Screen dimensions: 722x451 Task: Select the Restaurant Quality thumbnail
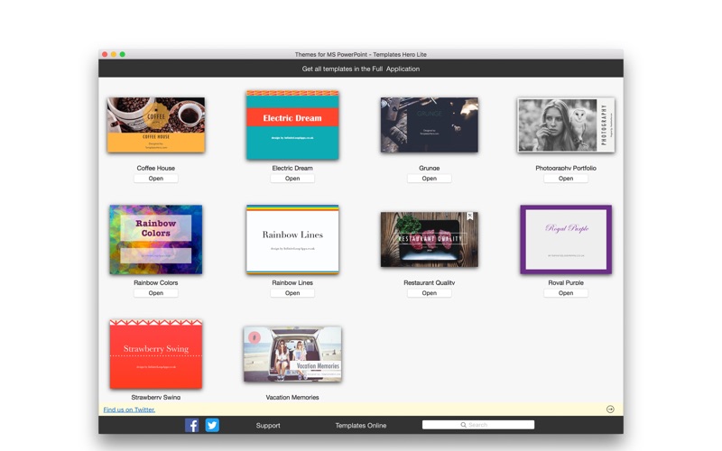[x=430, y=239]
